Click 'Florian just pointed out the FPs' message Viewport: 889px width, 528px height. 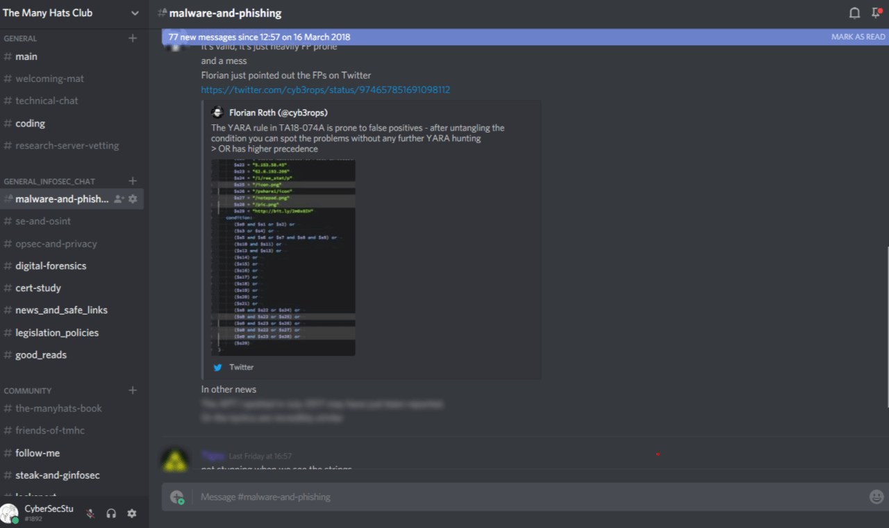286,75
